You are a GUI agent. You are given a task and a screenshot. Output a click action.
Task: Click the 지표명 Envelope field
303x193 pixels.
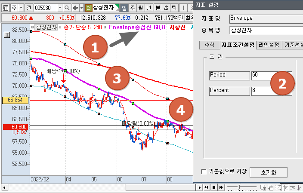(x=266, y=19)
